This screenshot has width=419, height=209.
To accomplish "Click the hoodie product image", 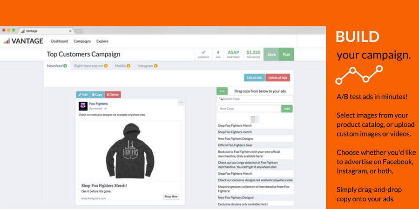I will pos(130,150).
